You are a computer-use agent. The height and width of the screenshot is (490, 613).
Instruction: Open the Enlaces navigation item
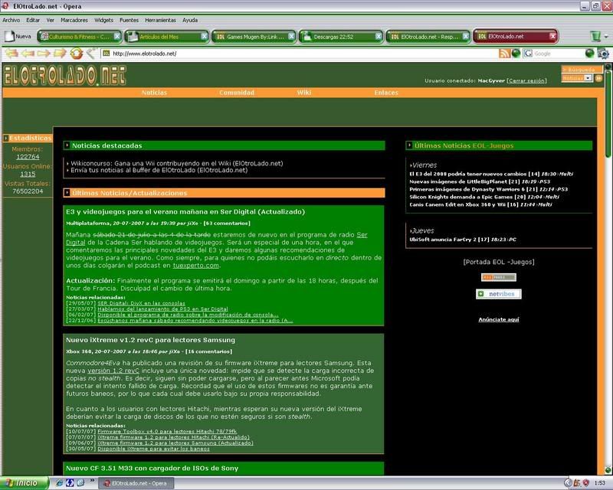tap(386, 93)
